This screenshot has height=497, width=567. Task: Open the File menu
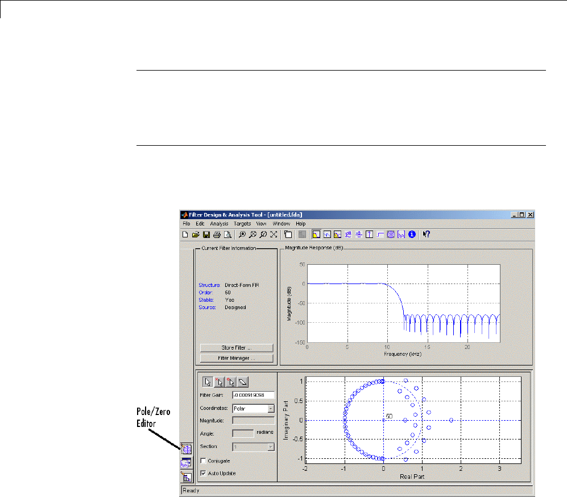coord(186,224)
